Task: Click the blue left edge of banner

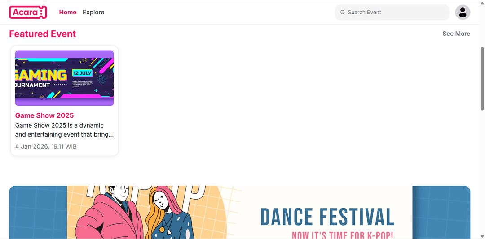Action: point(38,213)
